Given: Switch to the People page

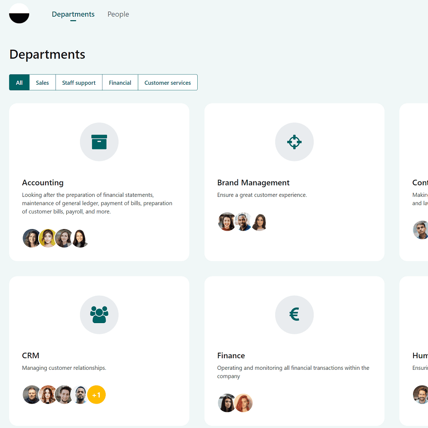Looking at the screenshot, I should [118, 14].
